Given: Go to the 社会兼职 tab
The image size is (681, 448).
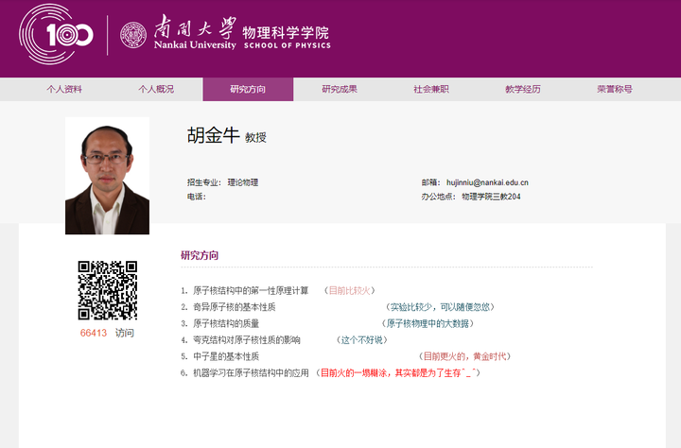Looking at the screenshot, I should pos(431,90).
